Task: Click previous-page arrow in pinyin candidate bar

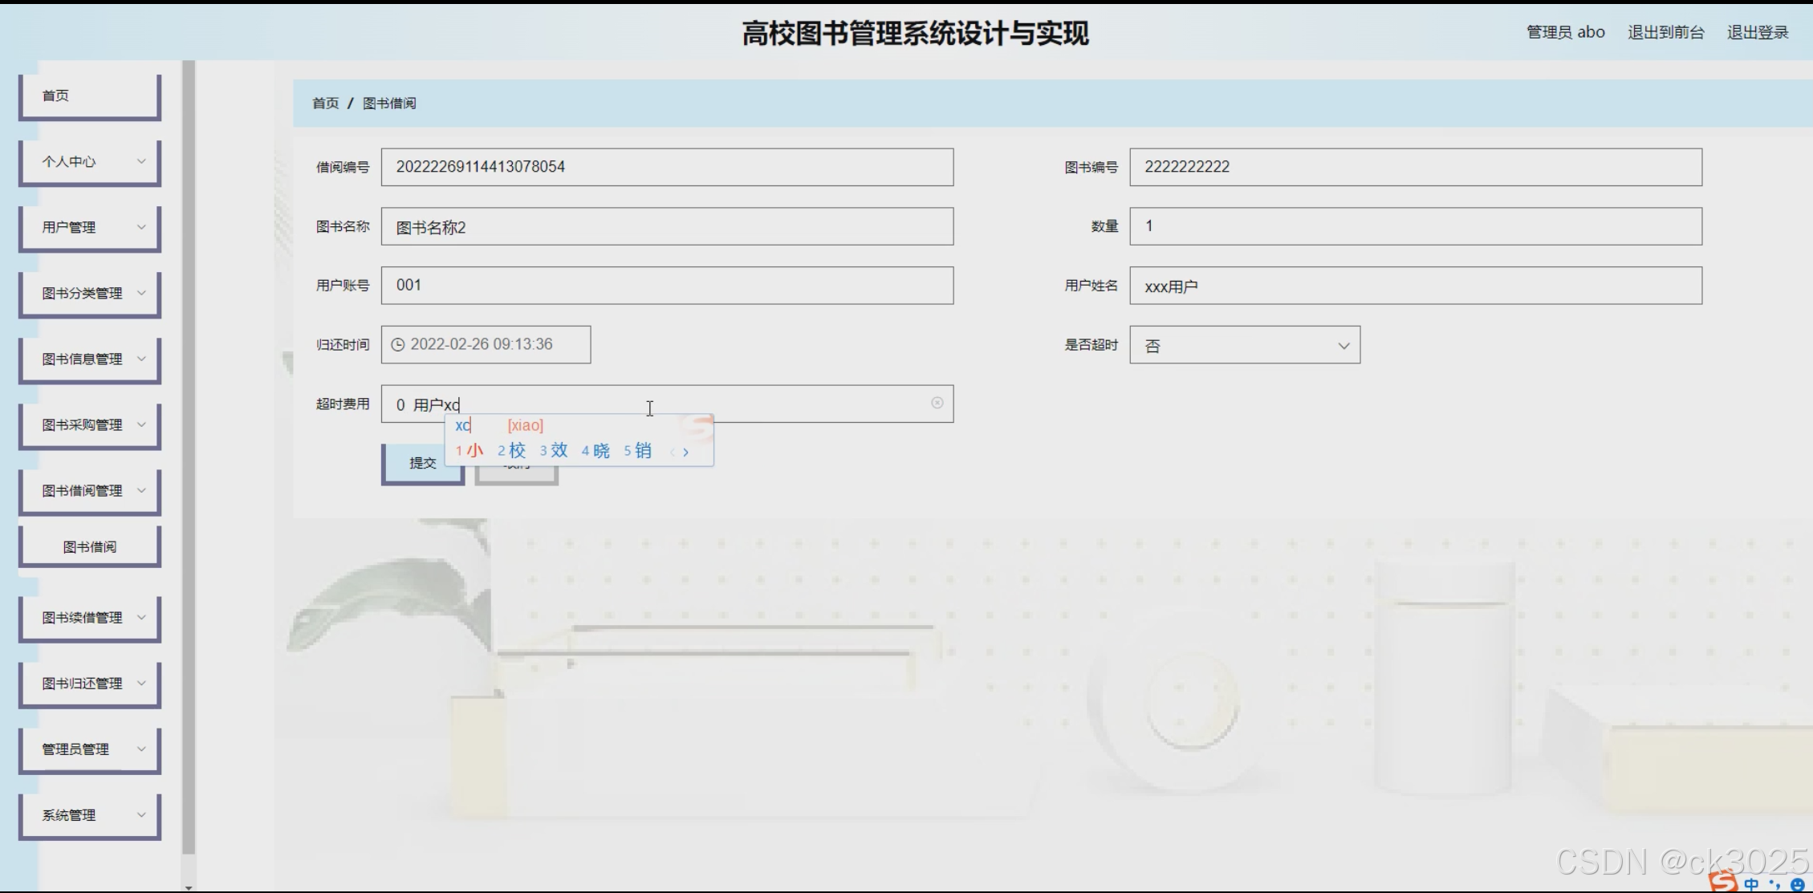Action: tap(673, 453)
